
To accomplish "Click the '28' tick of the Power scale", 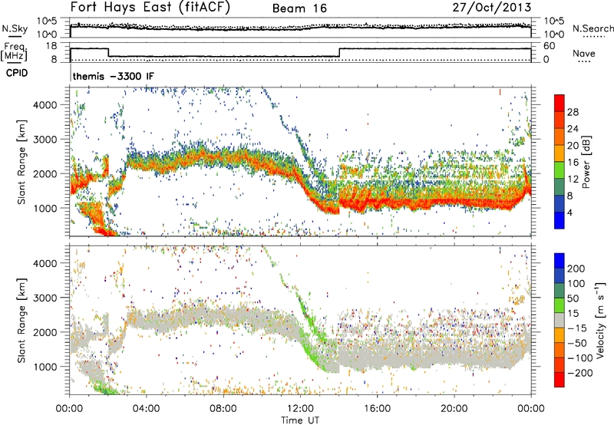I will coord(573,112).
